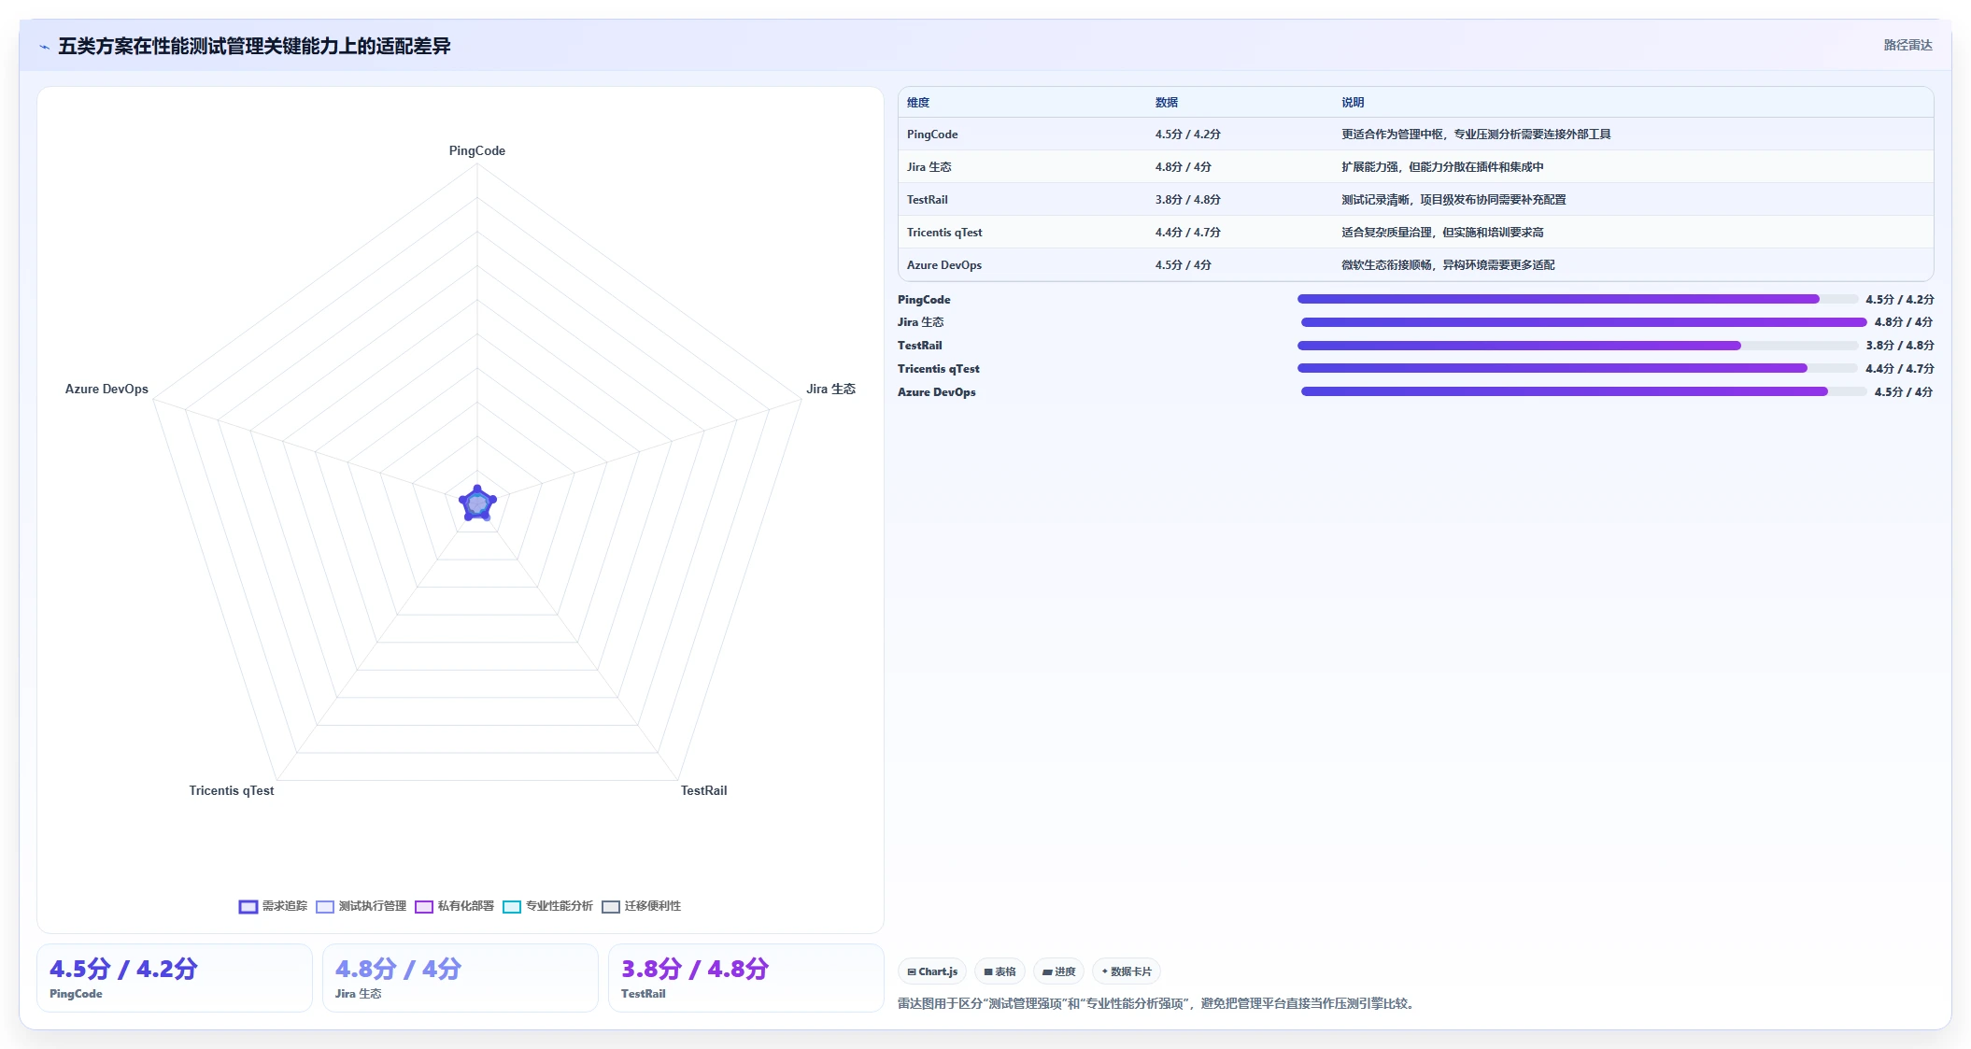The width and height of the screenshot is (1971, 1049).
Task: Click the Chart.js tag chip
Action: pos(932,971)
